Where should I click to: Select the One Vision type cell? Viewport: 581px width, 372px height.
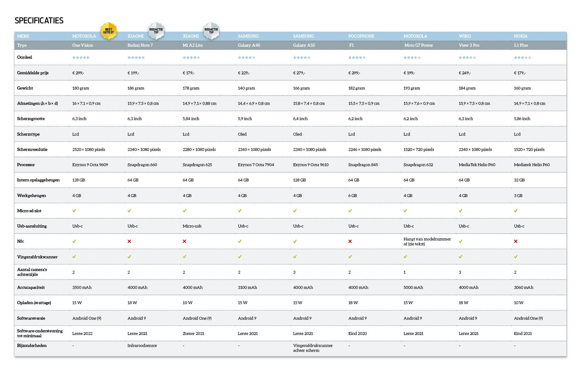click(x=82, y=45)
